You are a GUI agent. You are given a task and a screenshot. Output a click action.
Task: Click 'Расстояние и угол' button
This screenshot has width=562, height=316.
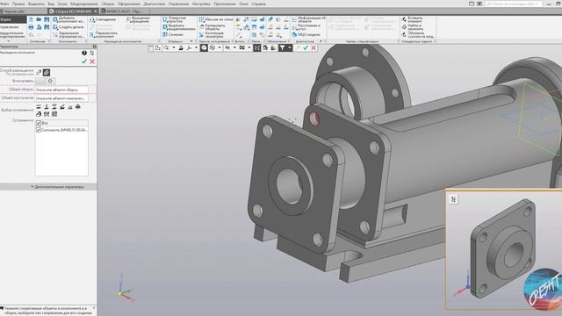click(306, 27)
